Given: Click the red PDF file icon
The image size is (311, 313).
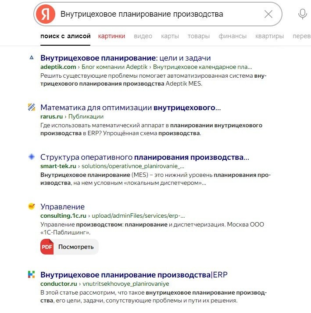Looking at the screenshot, I should pos(47,247).
